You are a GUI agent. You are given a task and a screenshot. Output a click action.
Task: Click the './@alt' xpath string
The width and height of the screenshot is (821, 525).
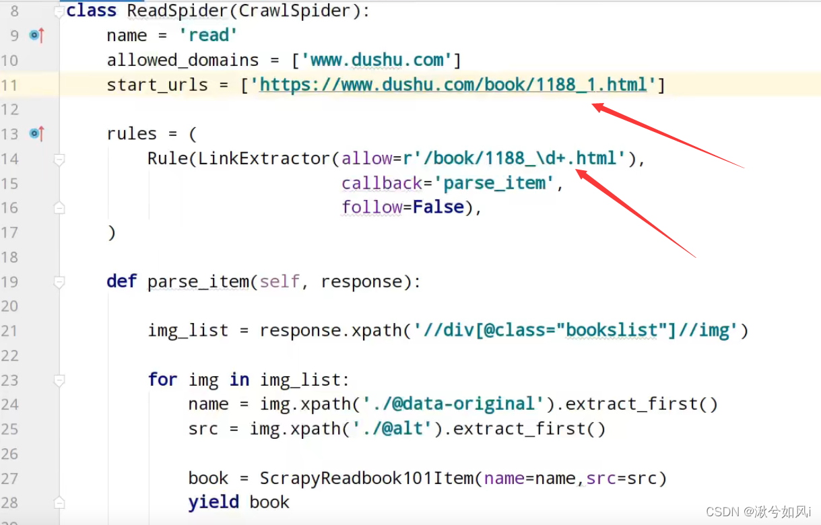pyautogui.click(x=392, y=429)
